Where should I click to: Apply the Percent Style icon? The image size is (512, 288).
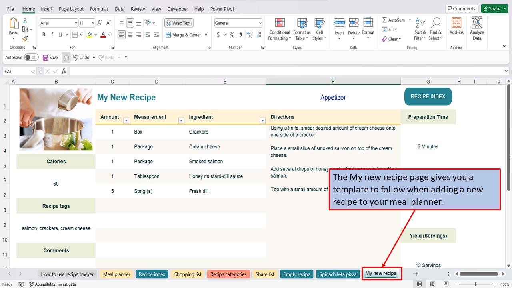[x=231, y=35]
